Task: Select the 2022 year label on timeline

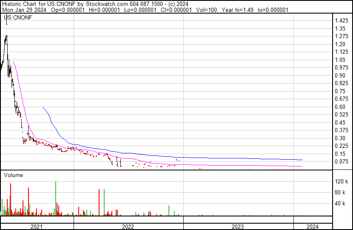Action: (128, 227)
